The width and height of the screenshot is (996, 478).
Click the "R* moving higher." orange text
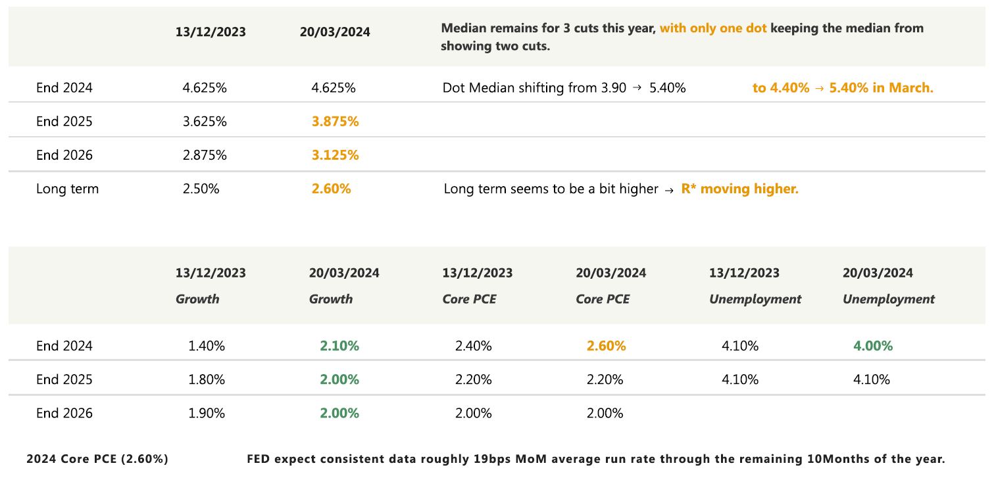click(x=739, y=189)
